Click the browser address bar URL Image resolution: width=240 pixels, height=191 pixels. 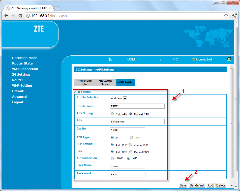(x=49, y=16)
